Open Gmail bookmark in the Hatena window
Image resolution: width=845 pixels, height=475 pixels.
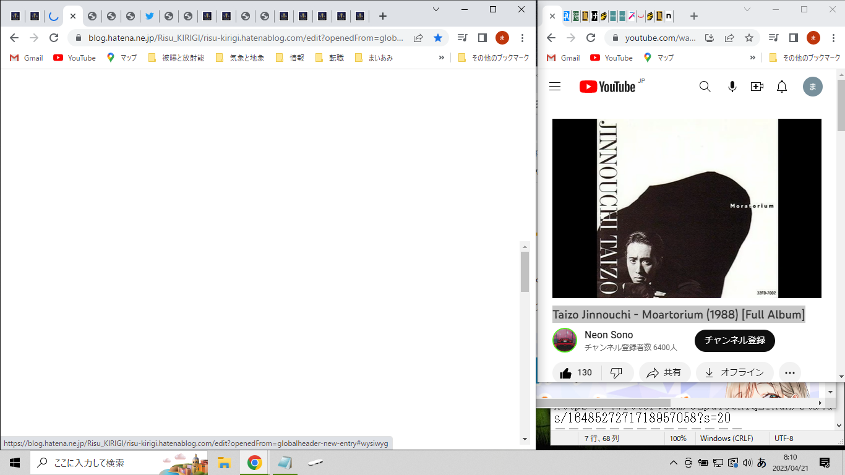coord(26,58)
